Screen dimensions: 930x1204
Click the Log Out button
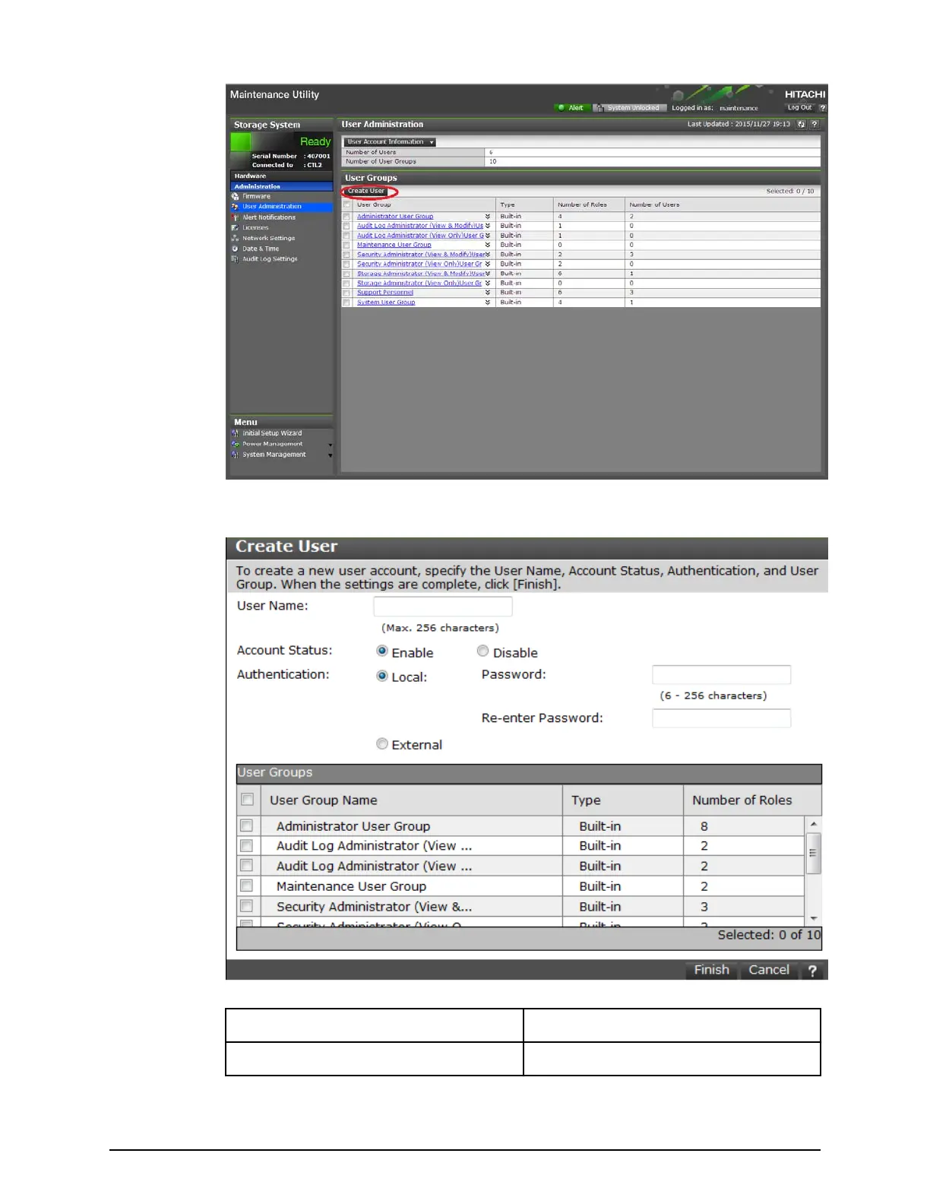coord(799,108)
